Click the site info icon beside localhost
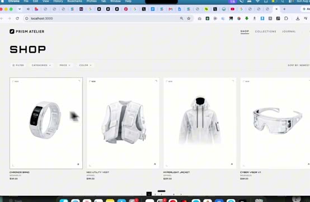The image size is (310, 202). tap(26, 19)
